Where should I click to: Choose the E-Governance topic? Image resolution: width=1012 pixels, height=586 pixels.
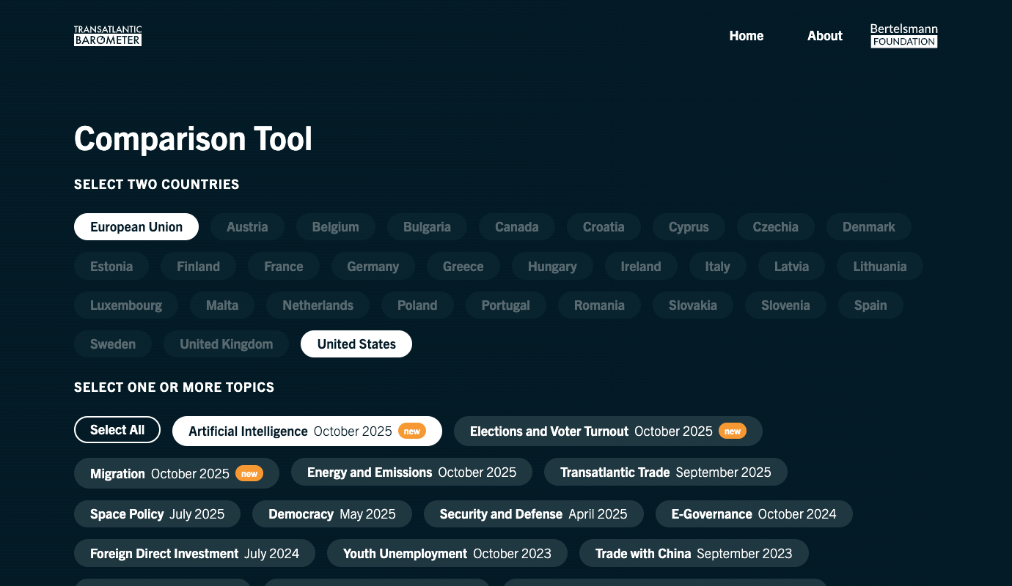coord(753,514)
